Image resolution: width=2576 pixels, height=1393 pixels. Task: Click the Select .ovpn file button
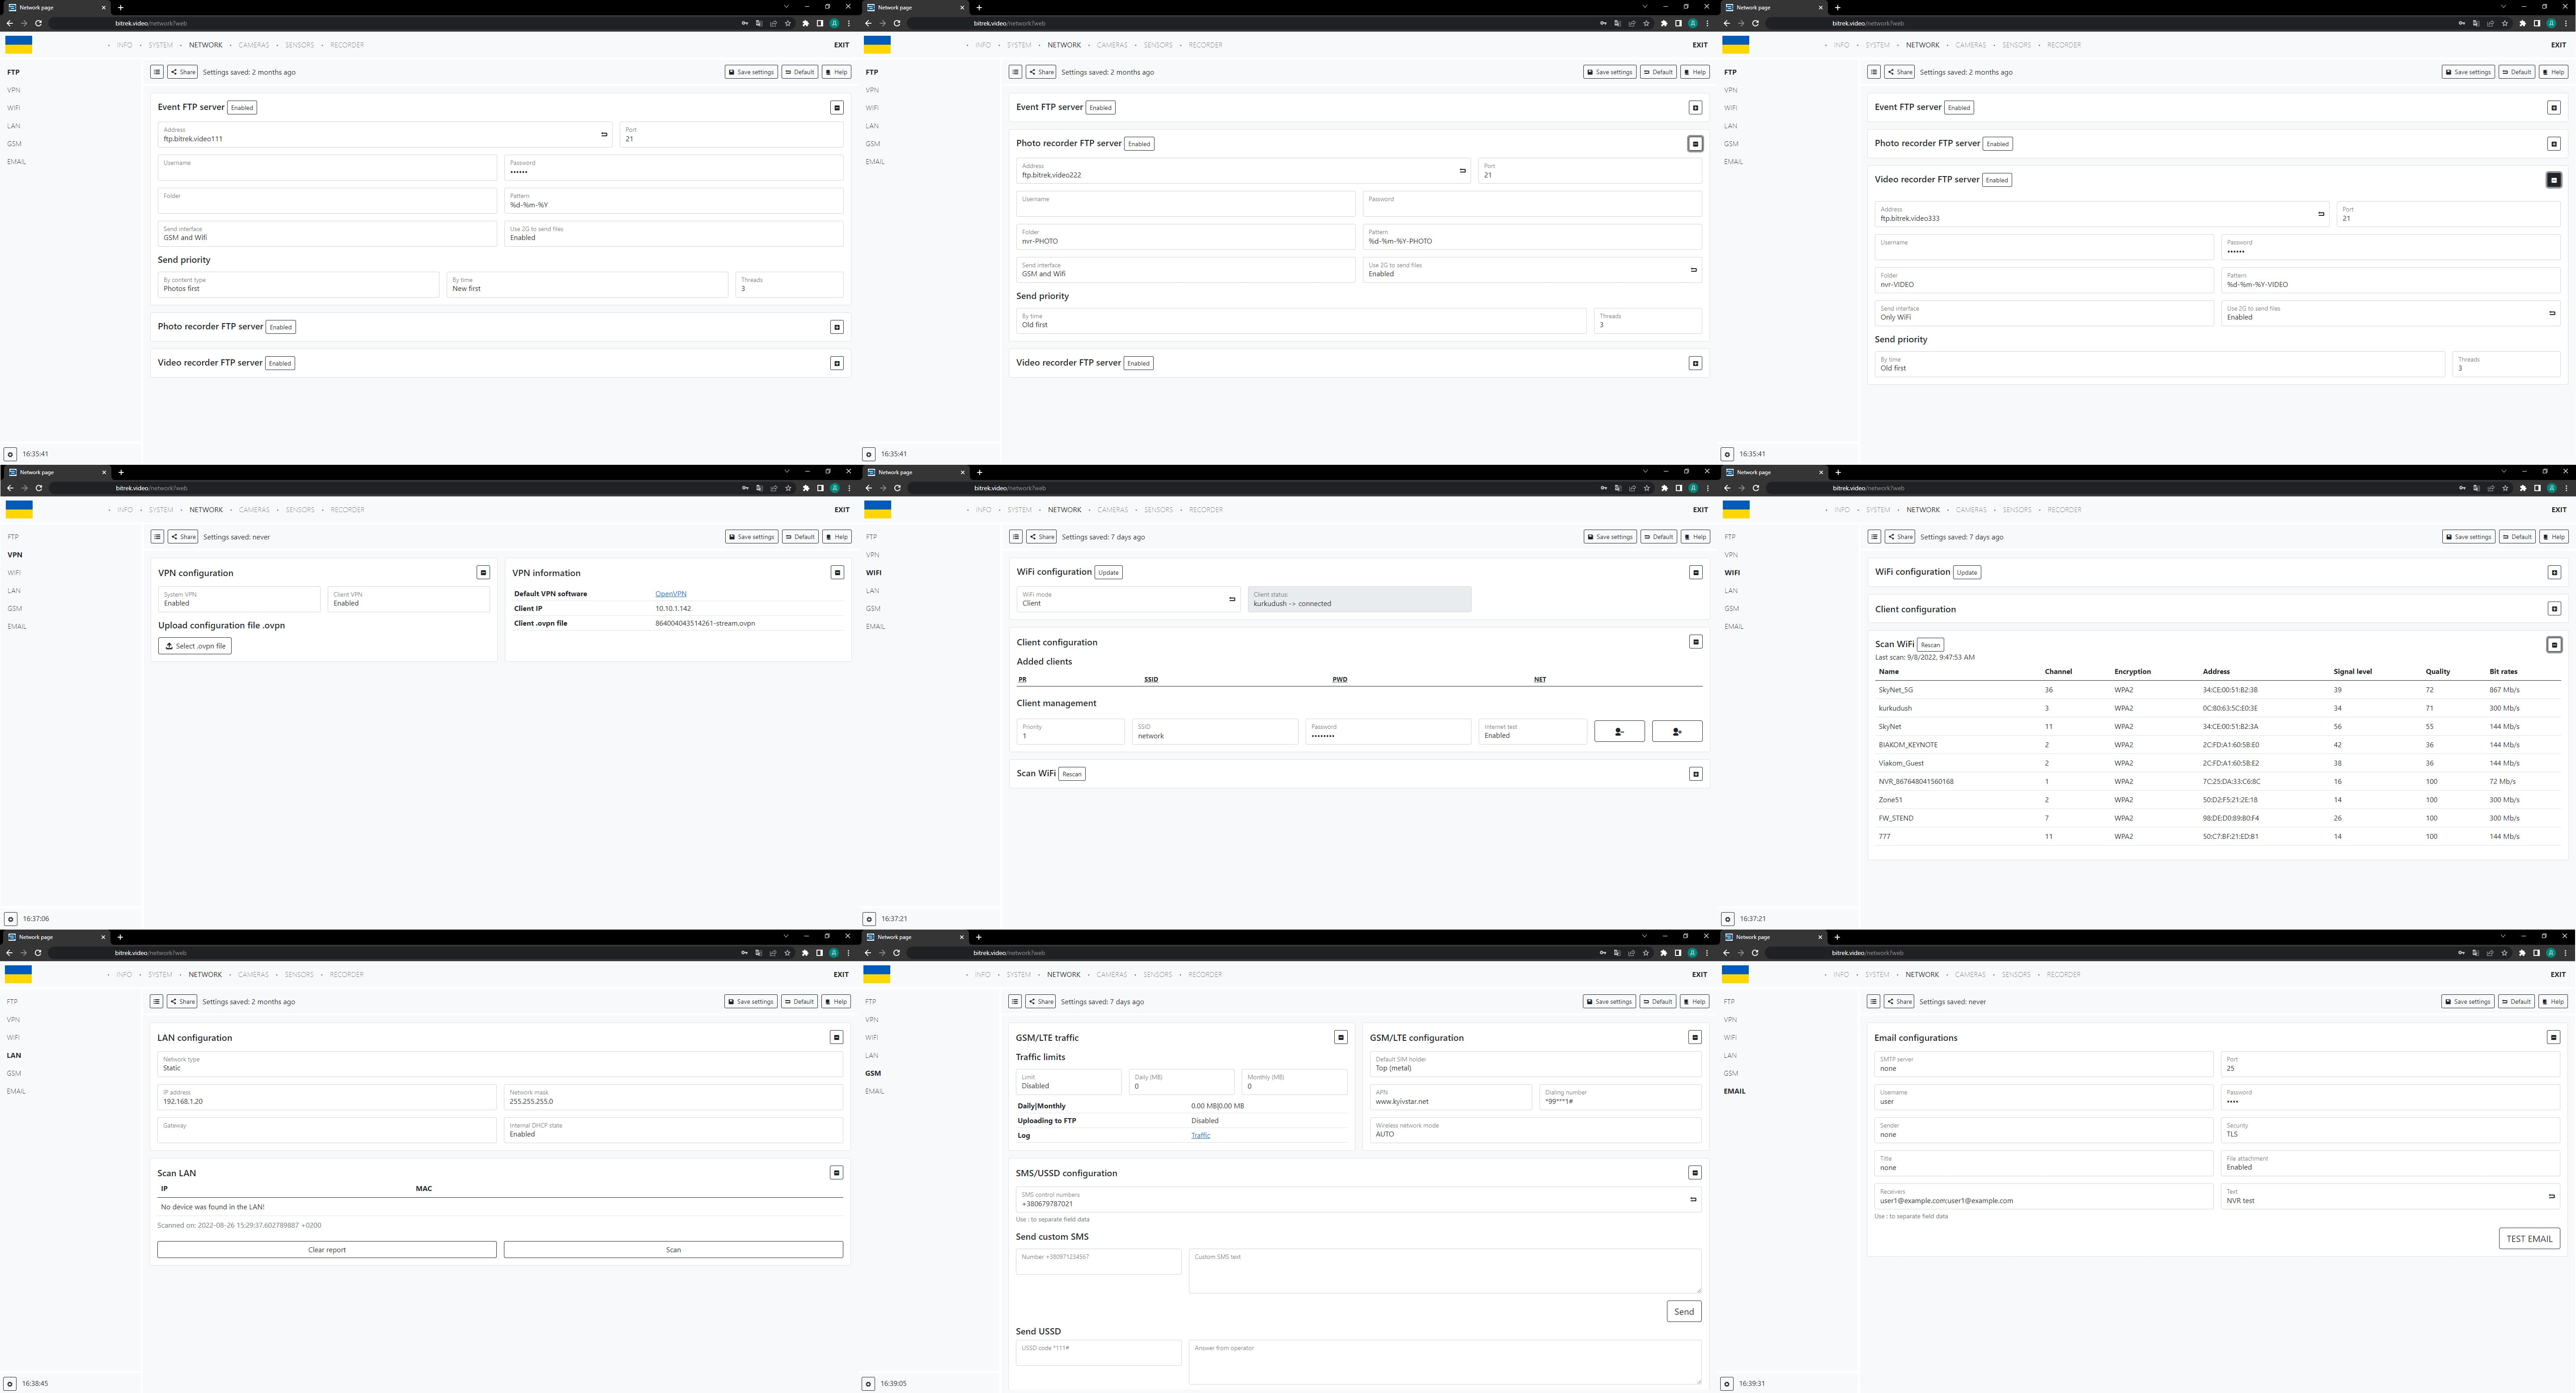click(x=195, y=647)
